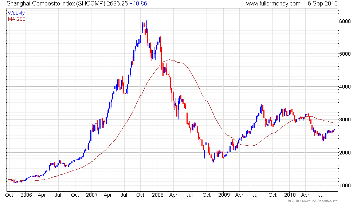Click the 2000 price axis label

tap(345, 153)
